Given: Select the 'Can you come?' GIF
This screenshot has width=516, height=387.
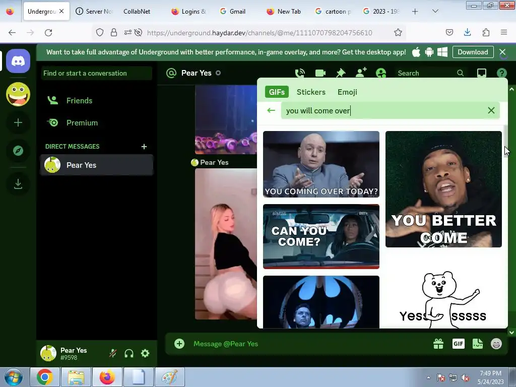Looking at the screenshot, I should click(x=321, y=237).
